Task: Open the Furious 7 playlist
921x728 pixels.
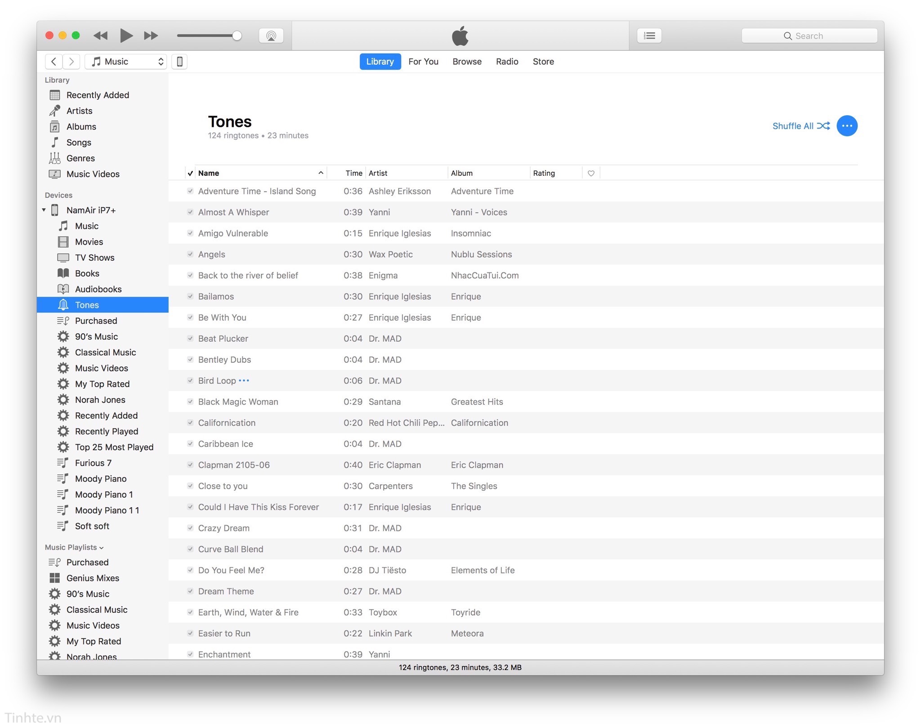Action: 93,463
